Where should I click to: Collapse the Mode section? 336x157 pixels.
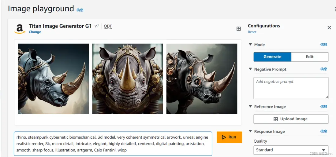pos(250,45)
